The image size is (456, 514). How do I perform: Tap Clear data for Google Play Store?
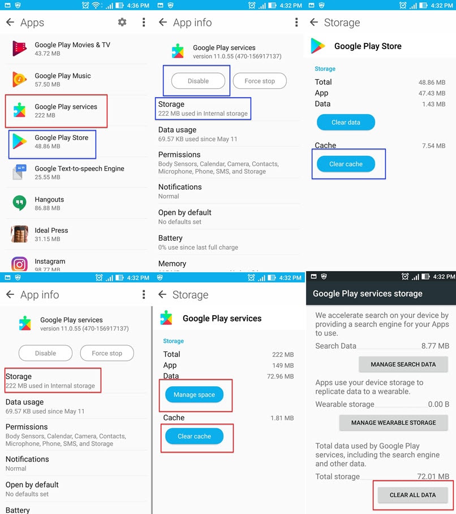[346, 122]
